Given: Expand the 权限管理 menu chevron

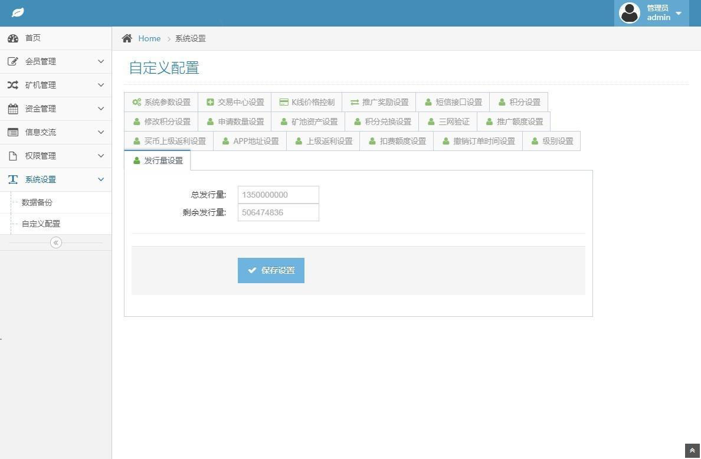Looking at the screenshot, I should (x=100, y=156).
